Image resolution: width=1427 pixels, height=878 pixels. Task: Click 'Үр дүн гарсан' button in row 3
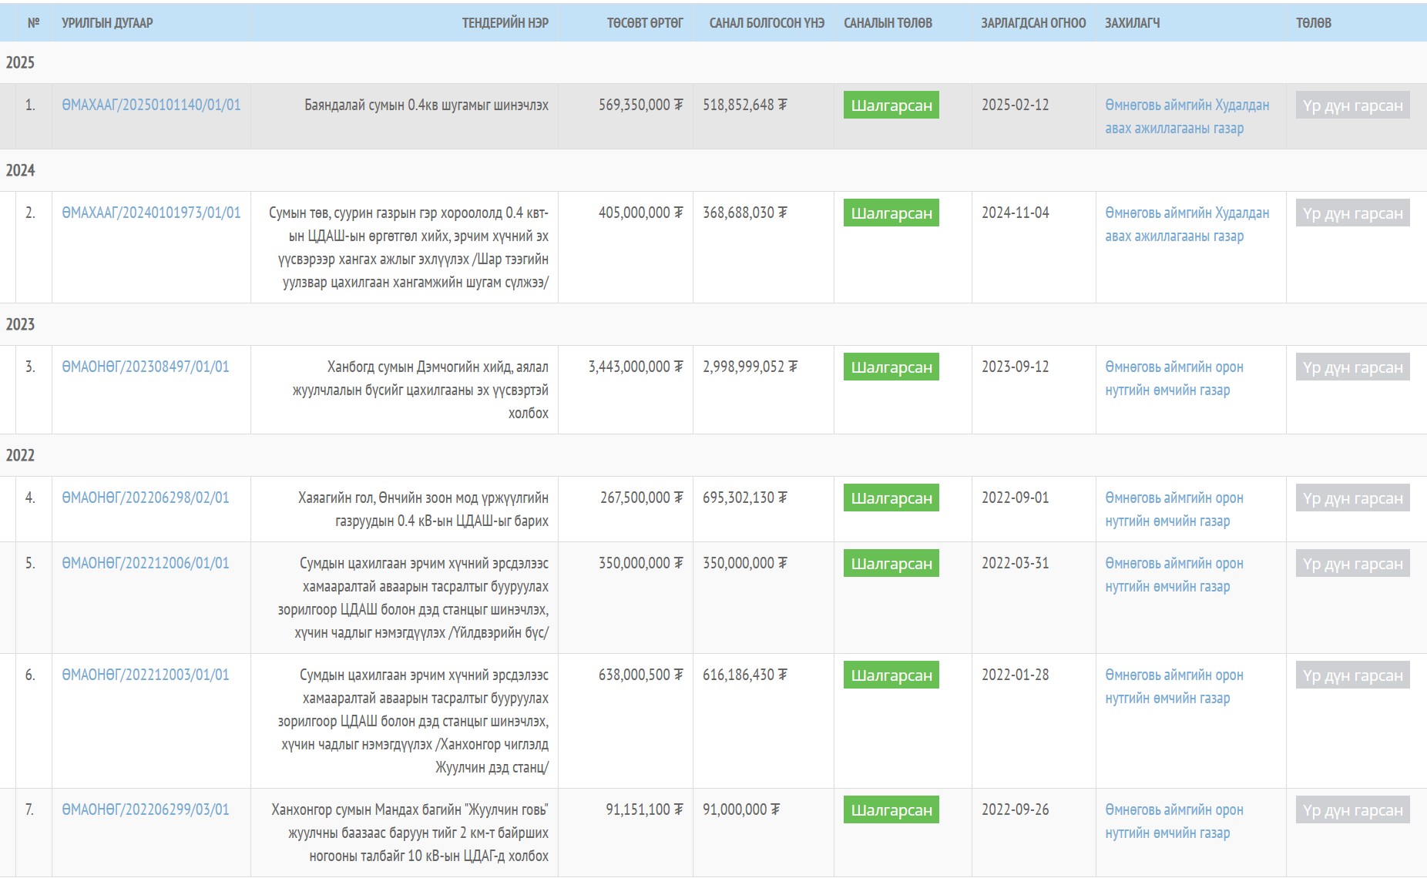click(x=1352, y=367)
